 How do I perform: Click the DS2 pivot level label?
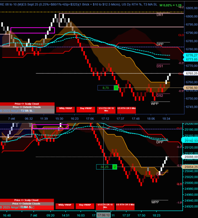point(160,96)
